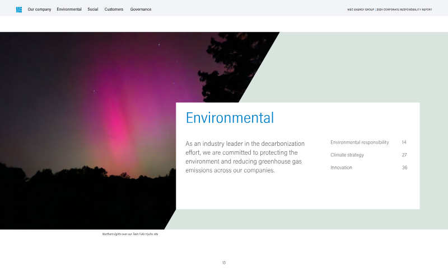The width and height of the screenshot is (448, 271).
Task: Open the Customers navigation item
Action: point(114,9)
